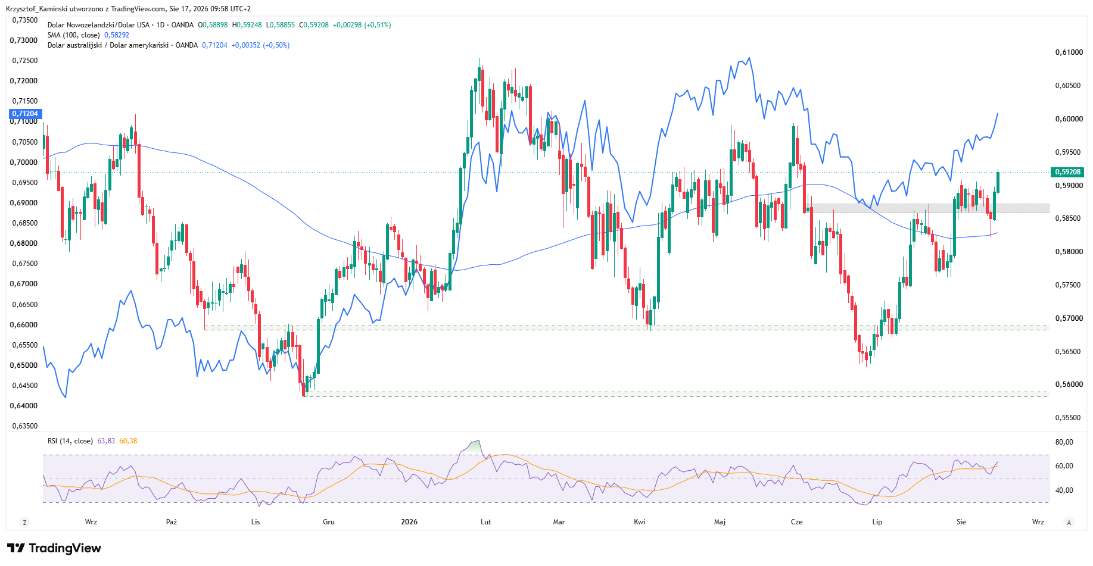This screenshot has width=1093, height=566.
Task: Click the SMA value 0,58292
Action: point(117,35)
